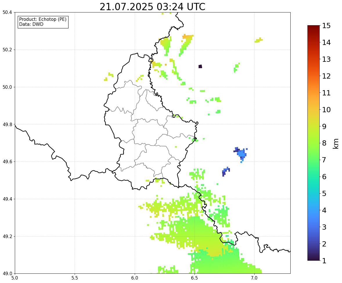Click the "Product: Echotop (PE)" legend line
The height and width of the screenshot is (283, 342).
pos(43,19)
